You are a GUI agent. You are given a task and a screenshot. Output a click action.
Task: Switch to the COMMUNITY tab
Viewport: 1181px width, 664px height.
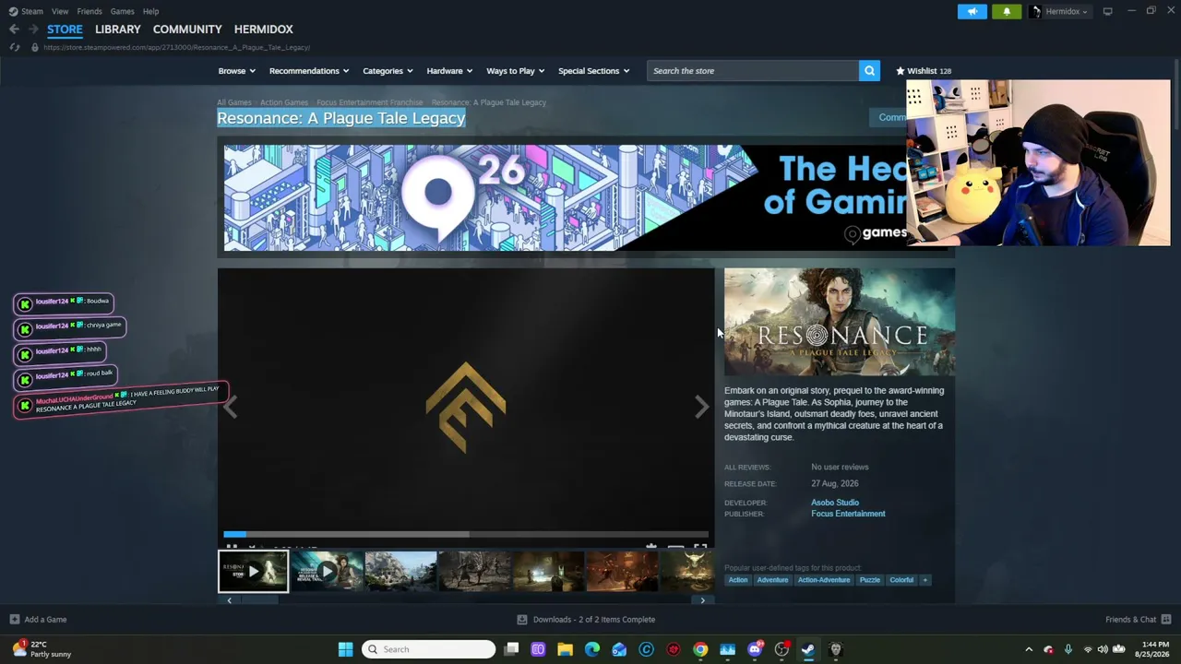pyautogui.click(x=187, y=30)
